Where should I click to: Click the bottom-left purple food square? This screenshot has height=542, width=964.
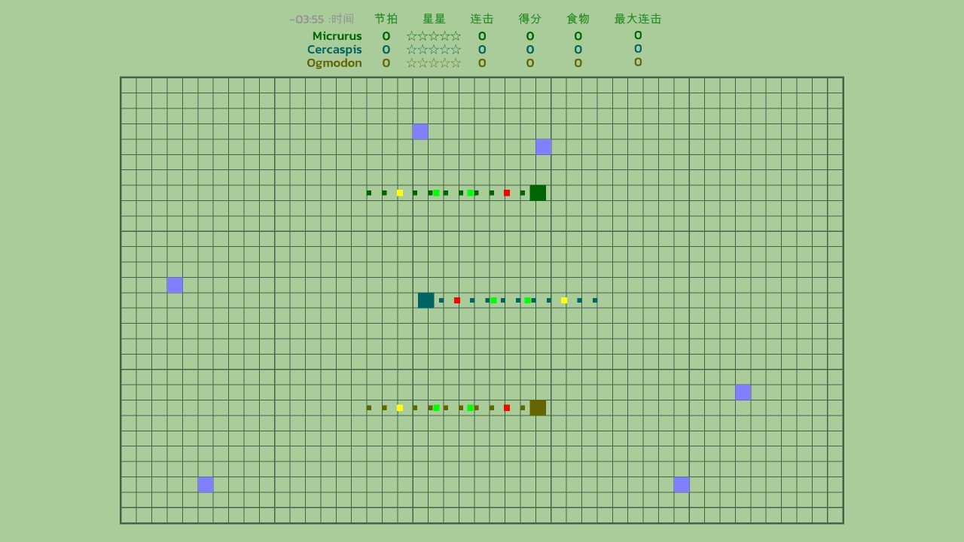tap(206, 485)
